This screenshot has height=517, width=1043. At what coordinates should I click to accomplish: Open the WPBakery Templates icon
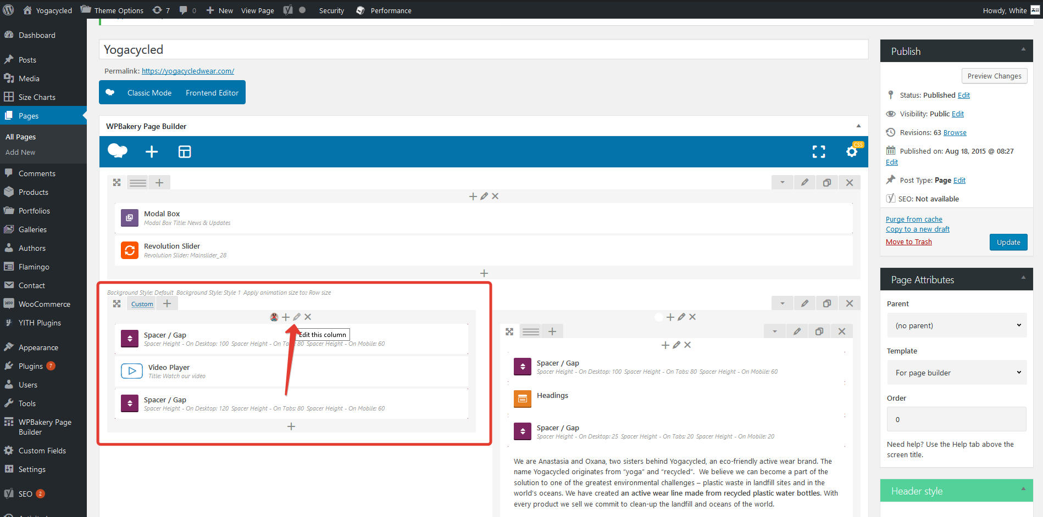pyautogui.click(x=185, y=152)
